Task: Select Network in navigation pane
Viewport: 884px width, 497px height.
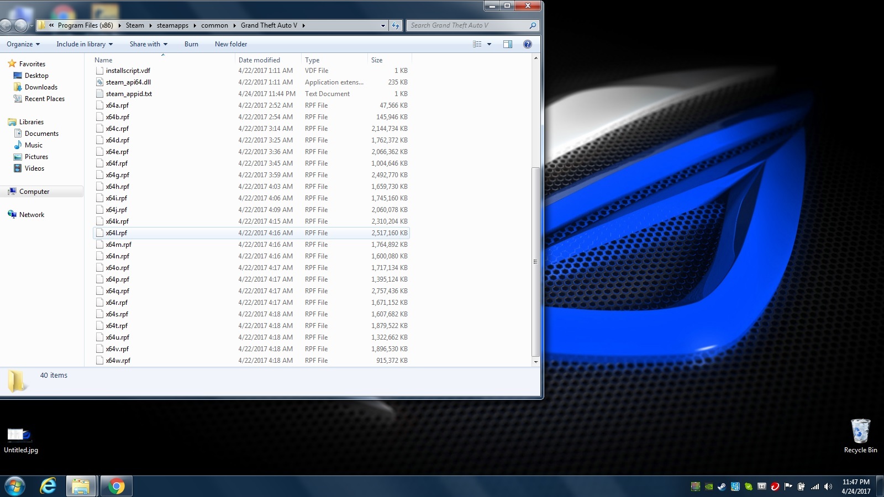Action: tap(31, 215)
